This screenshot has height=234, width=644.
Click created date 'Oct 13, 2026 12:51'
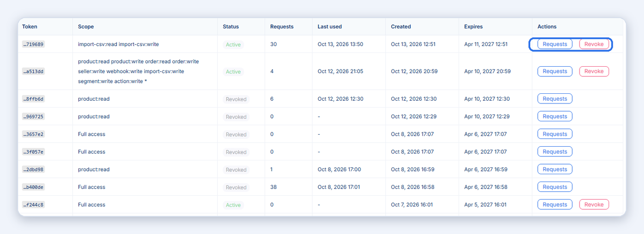tap(413, 44)
